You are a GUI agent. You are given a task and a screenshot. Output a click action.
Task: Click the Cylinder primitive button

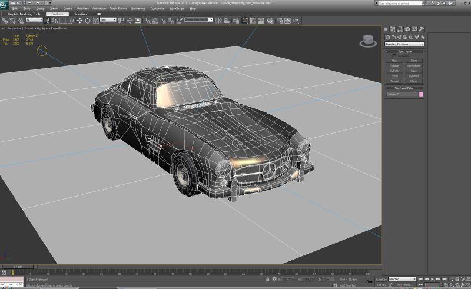click(x=394, y=71)
